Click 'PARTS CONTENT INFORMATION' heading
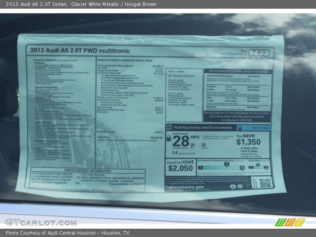The height and width of the screenshot is (237, 316). coord(88,171)
